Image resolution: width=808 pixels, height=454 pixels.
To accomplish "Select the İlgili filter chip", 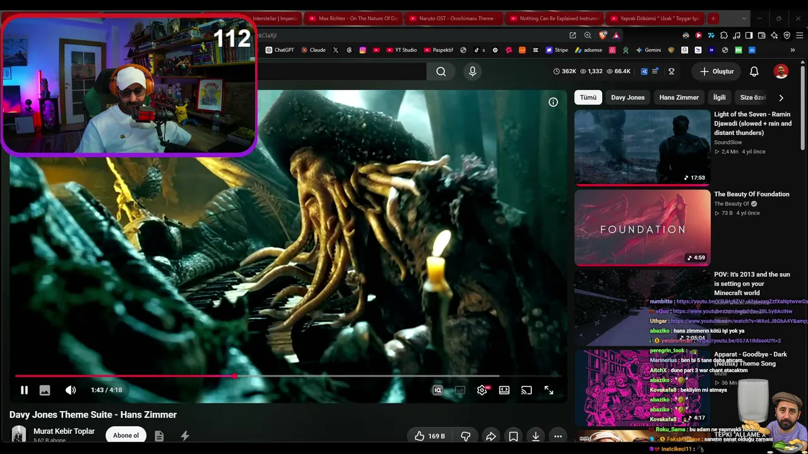I will [720, 98].
